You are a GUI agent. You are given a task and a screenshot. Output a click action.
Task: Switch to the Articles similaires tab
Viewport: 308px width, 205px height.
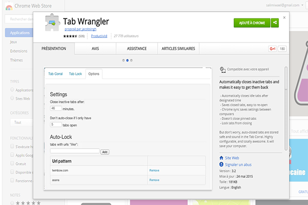[x=178, y=49]
